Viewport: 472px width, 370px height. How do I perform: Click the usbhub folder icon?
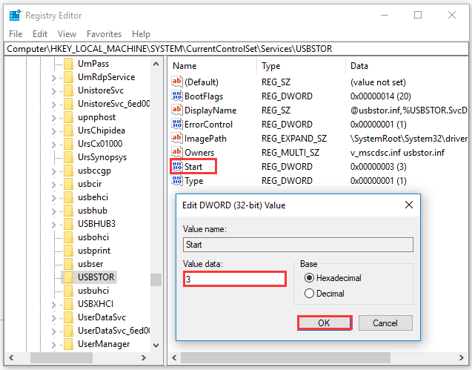click(x=68, y=211)
